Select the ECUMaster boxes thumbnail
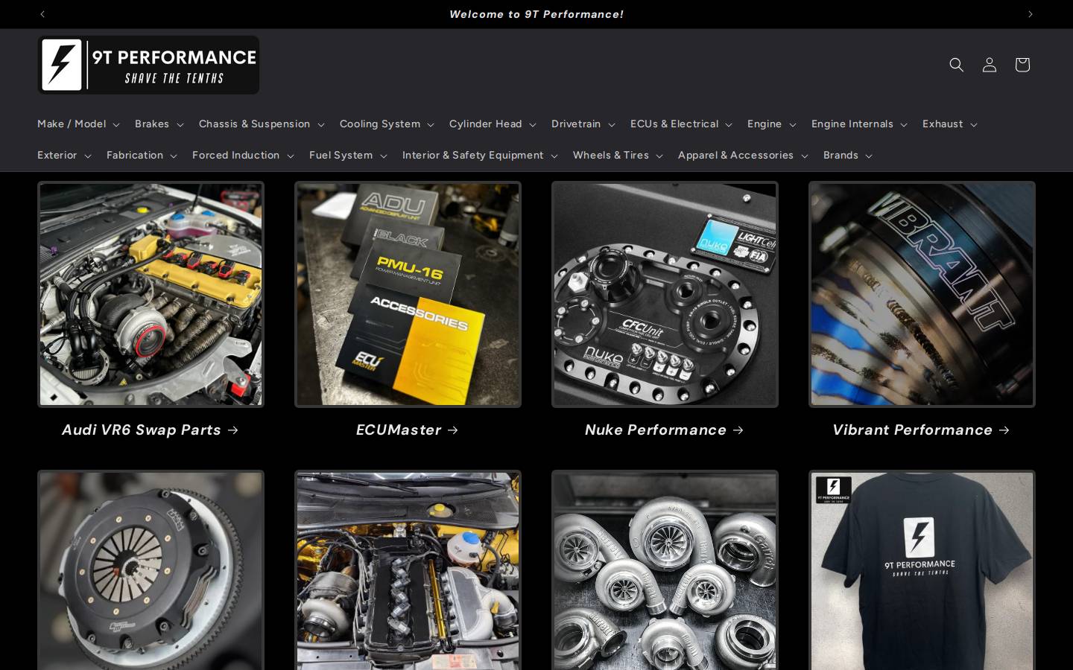This screenshot has height=670, width=1073. point(408,294)
